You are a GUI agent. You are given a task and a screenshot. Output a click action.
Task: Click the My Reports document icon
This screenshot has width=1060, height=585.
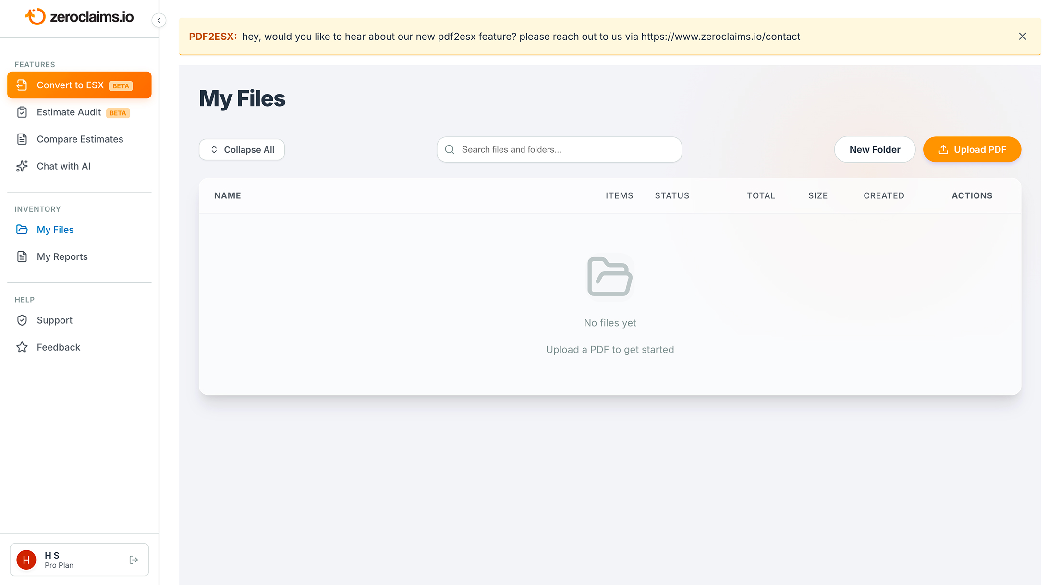pyautogui.click(x=22, y=256)
